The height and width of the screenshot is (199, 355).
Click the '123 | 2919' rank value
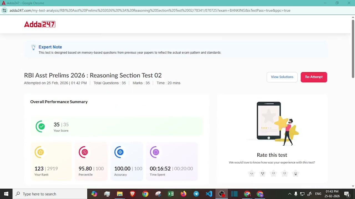point(46,169)
